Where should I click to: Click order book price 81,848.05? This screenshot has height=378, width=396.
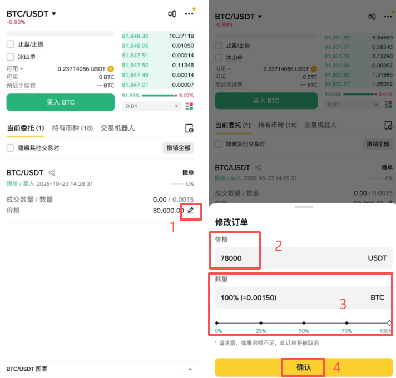(135, 46)
